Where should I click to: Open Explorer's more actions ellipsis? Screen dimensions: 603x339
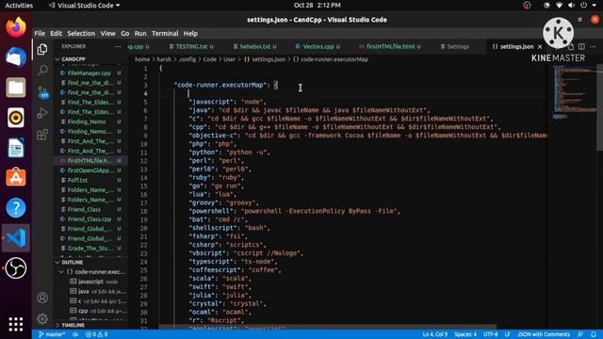coord(118,46)
